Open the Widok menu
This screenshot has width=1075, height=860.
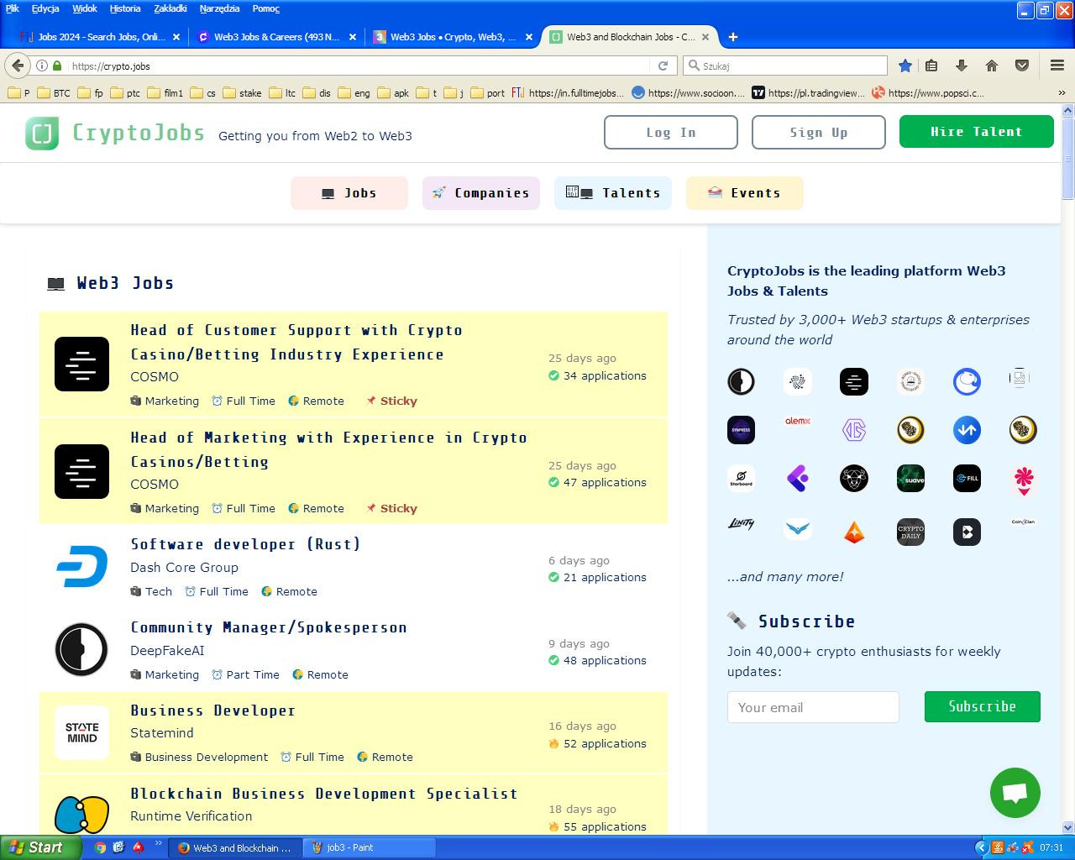point(85,8)
